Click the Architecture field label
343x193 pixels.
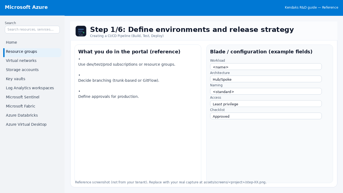coord(220,73)
